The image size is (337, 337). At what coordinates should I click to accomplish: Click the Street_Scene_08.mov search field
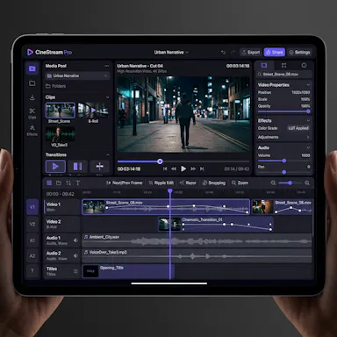click(283, 75)
